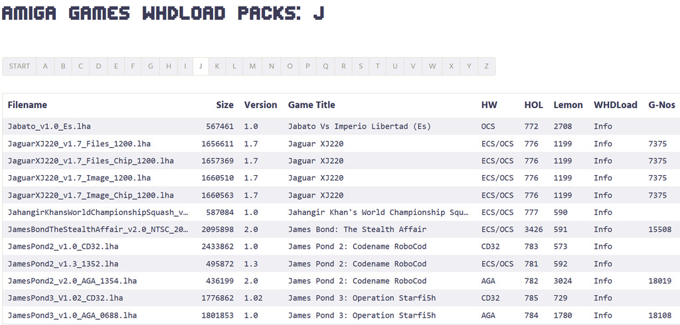Open letter M games list
The width and height of the screenshot is (680, 325).
252,66
